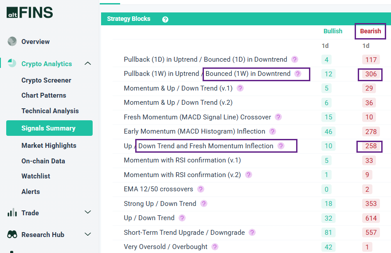Click the altFINS logo

point(29,12)
